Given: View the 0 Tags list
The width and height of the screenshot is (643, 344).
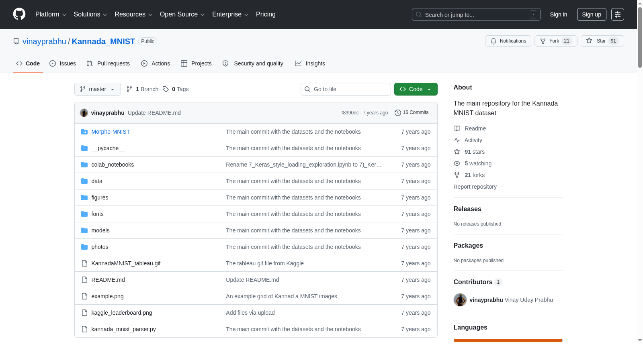Looking at the screenshot, I should click(x=176, y=89).
